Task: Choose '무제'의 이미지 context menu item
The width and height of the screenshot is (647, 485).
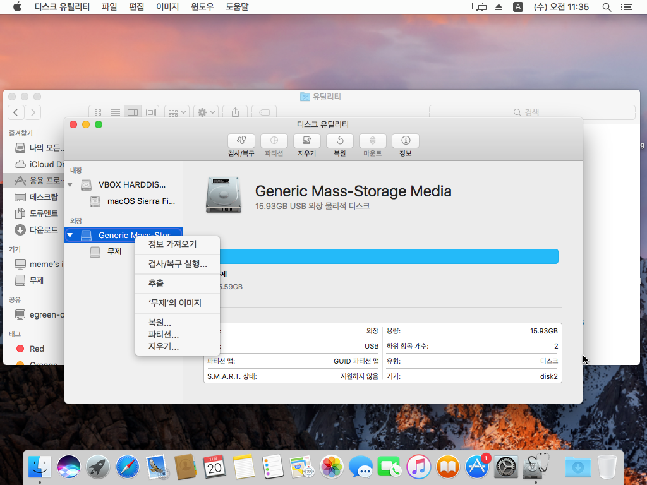Action: click(x=178, y=303)
